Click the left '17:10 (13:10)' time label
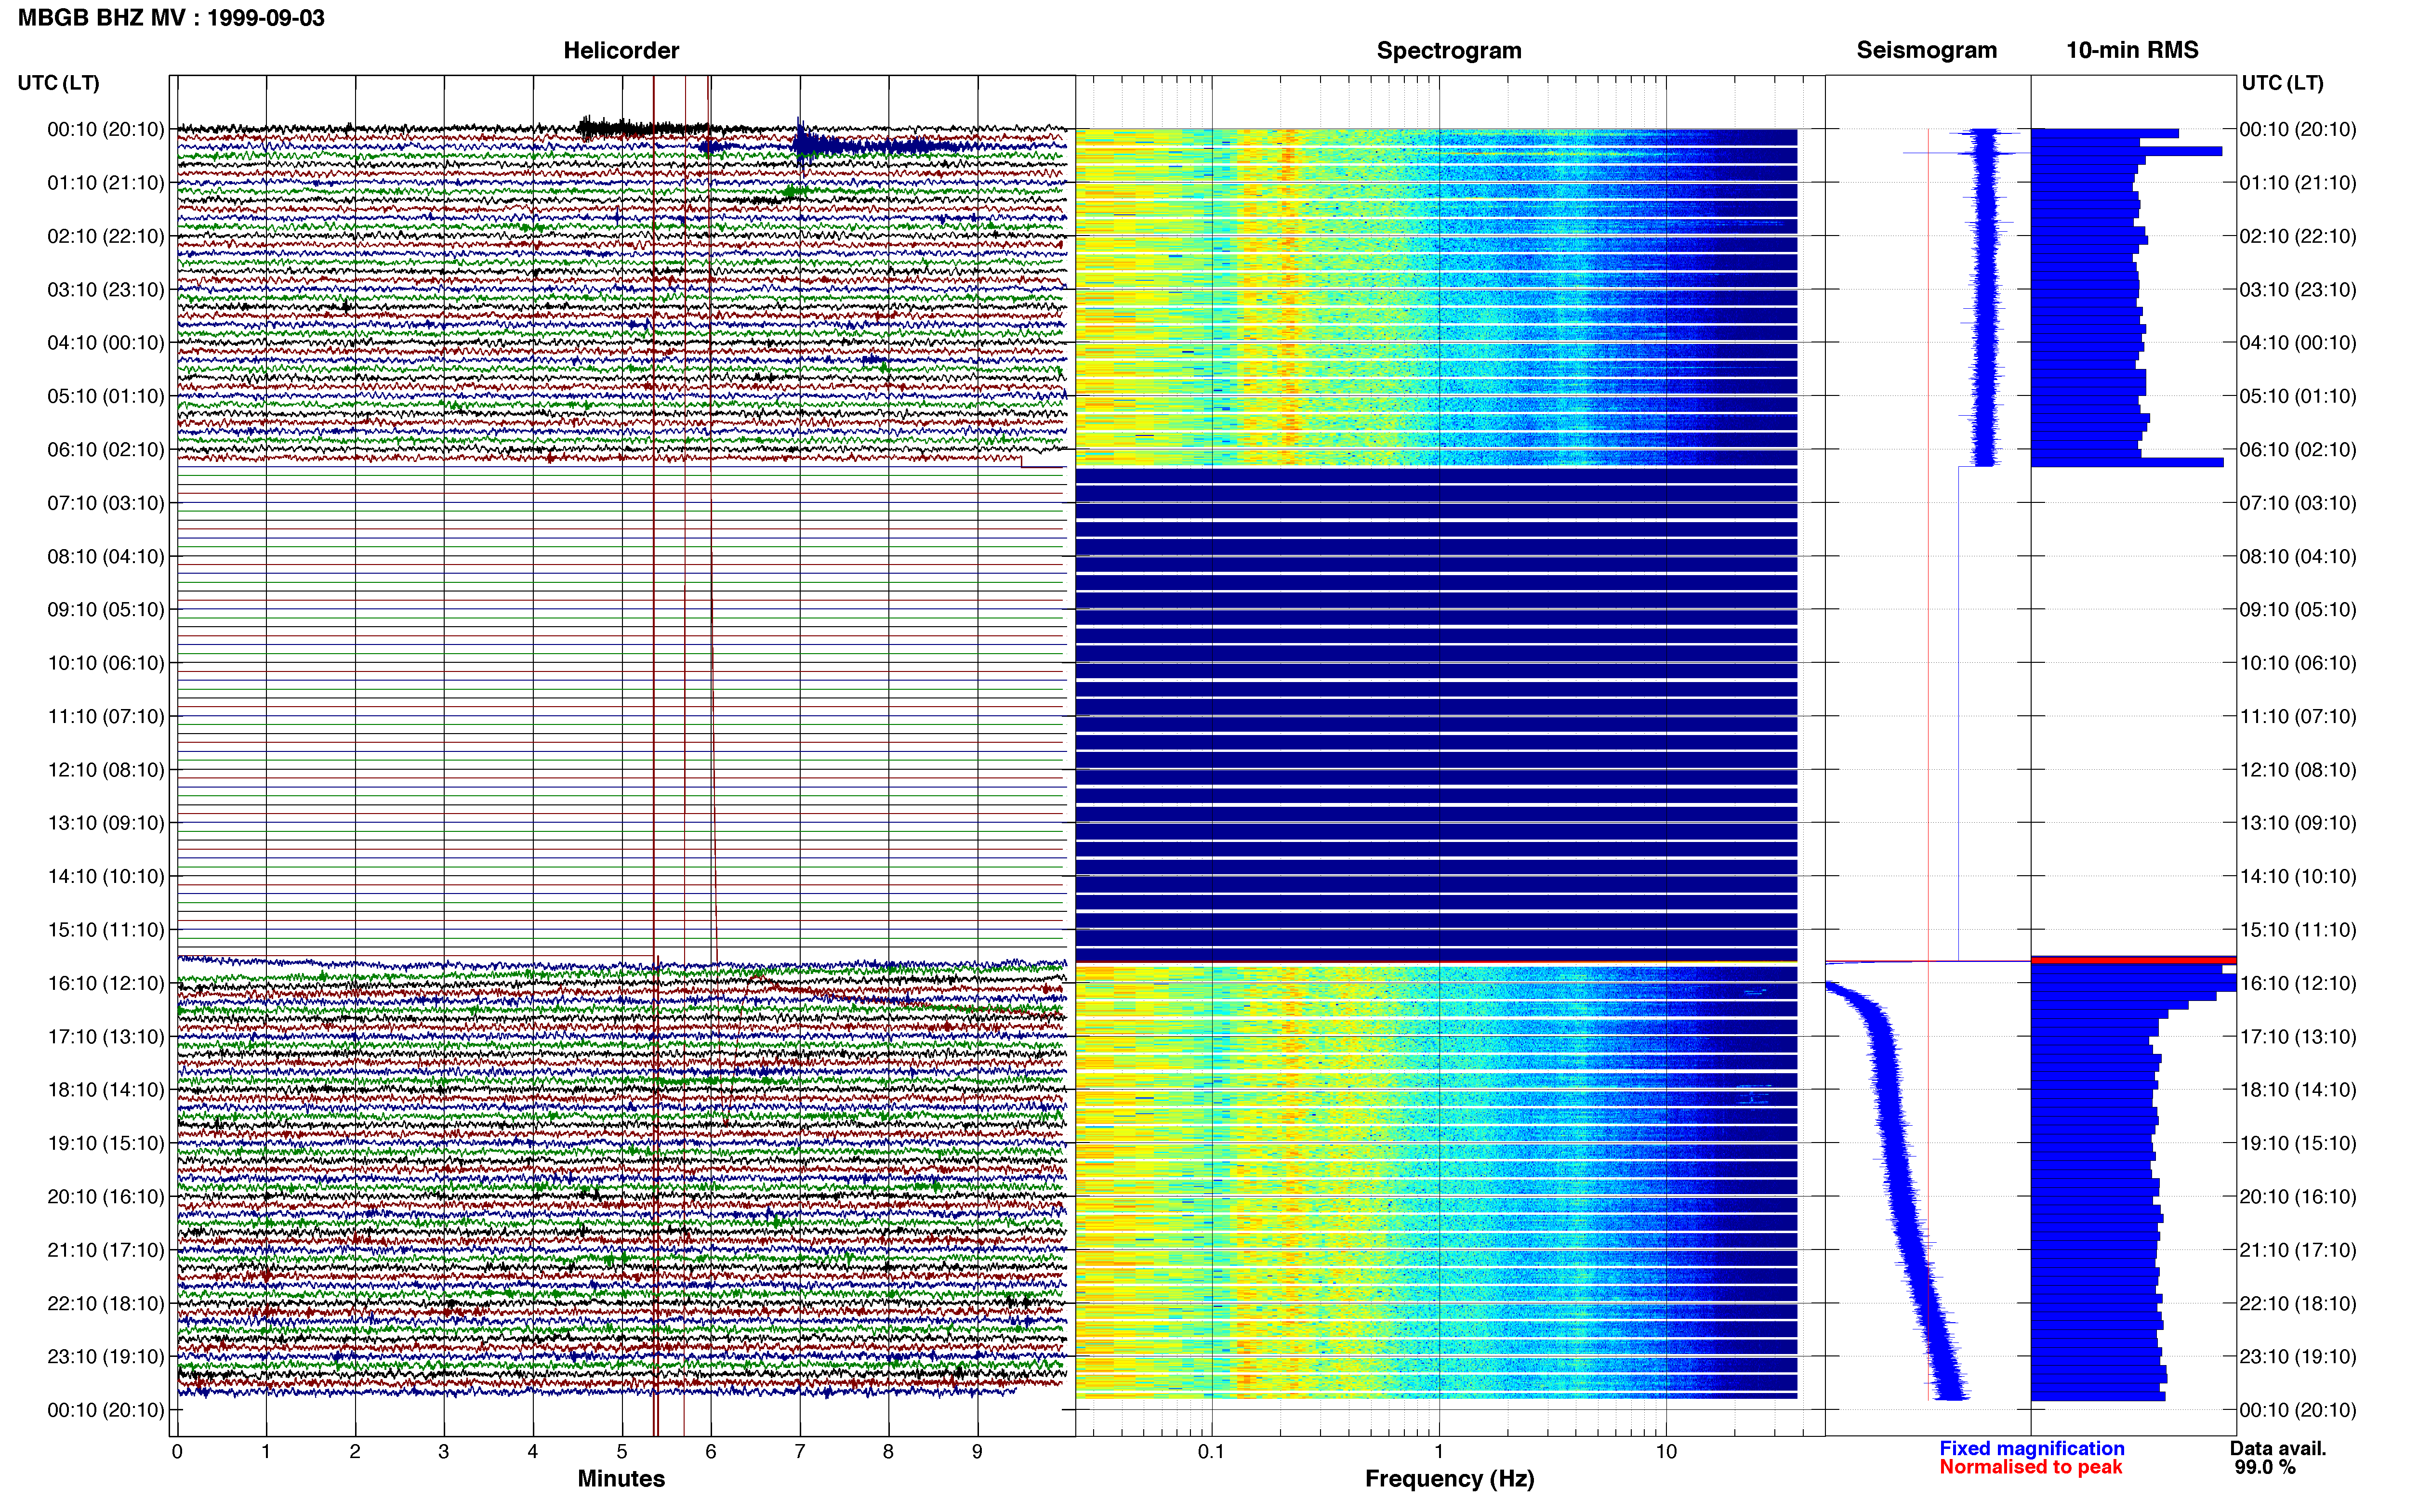 pos(106,1037)
